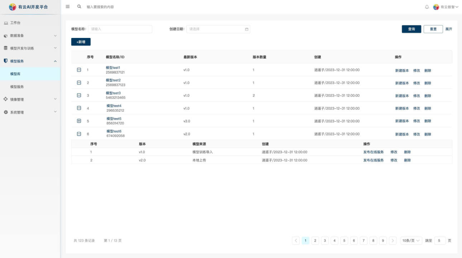The height and width of the screenshot is (258, 462).
Task: Expand row 5 模型test5 with plus icon
Action: click(79, 121)
